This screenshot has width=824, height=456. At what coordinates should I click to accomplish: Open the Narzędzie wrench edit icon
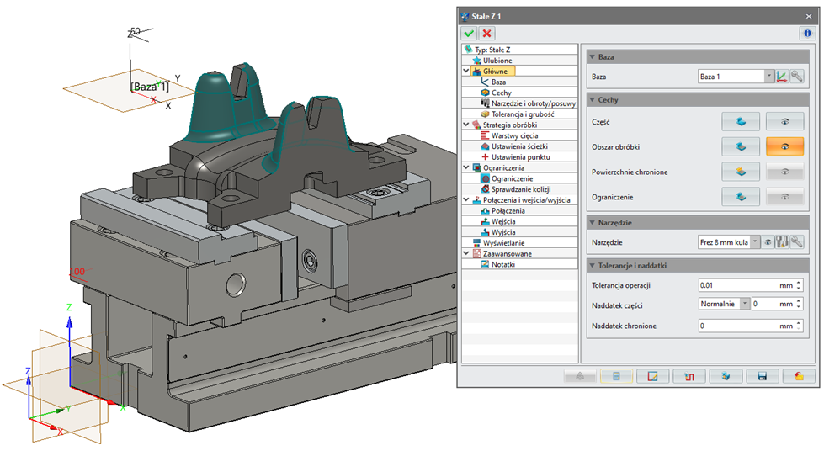pyautogui.click(x=797, y=242)
